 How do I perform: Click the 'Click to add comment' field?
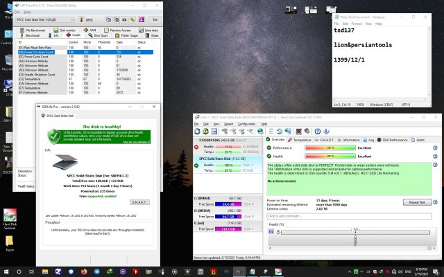coord(305,215)
